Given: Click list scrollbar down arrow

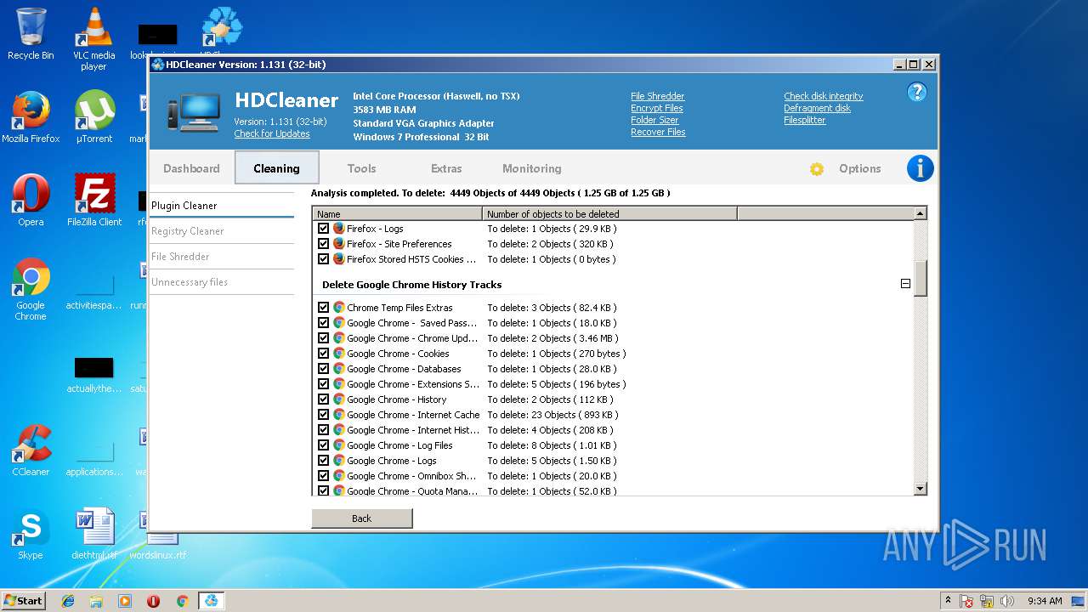Looking at the screenshot, I should pos(920,489).
